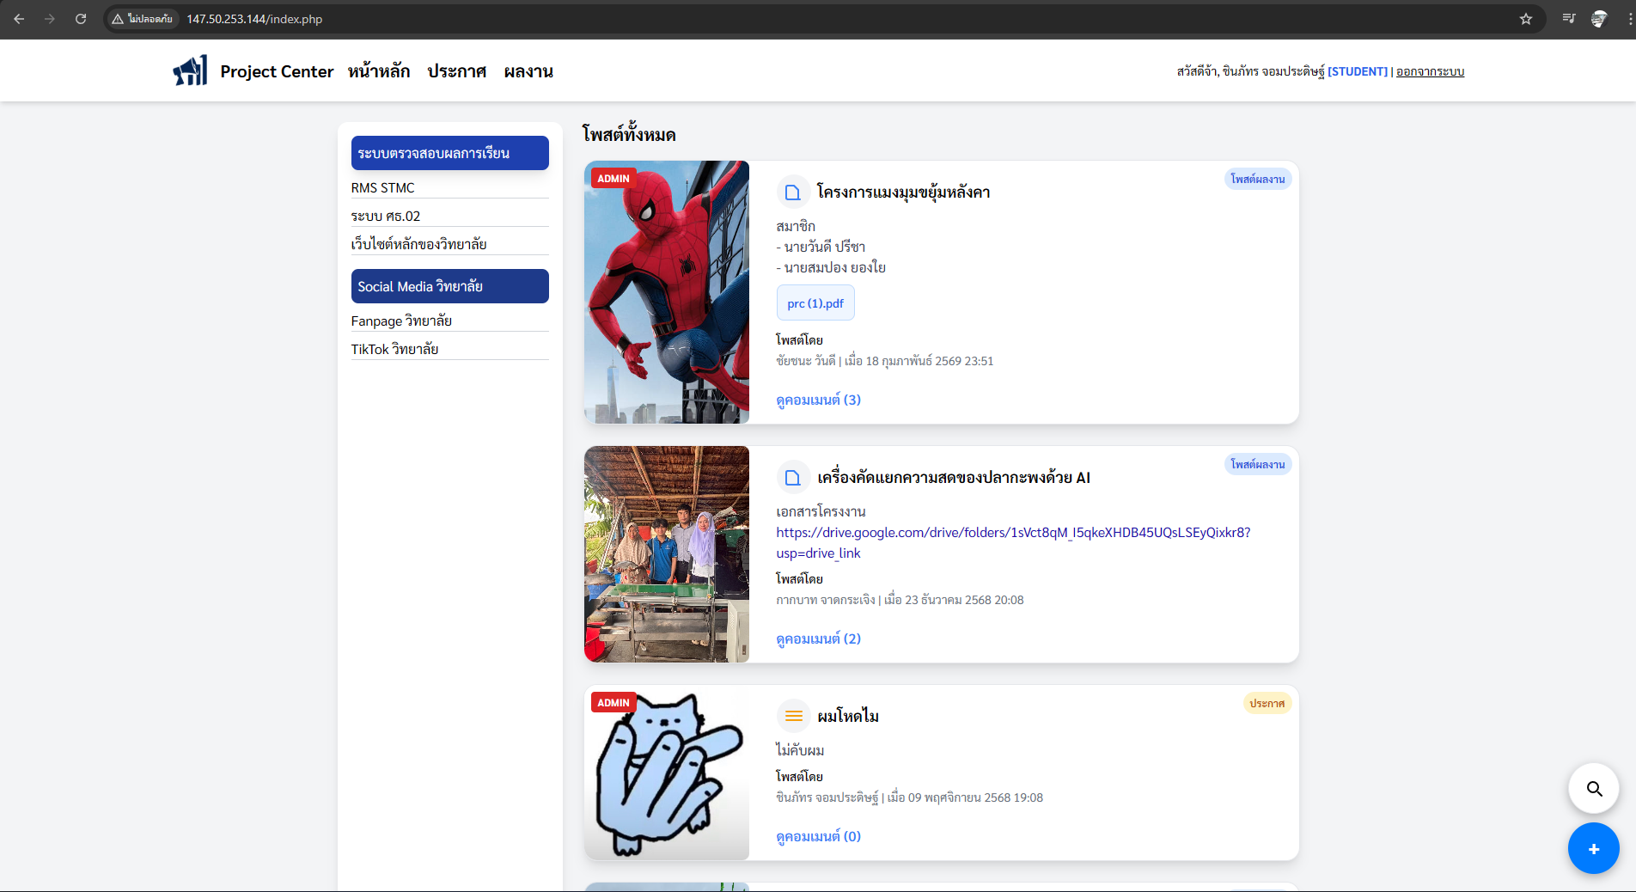Image resolution: width=1636 pixels, height=892 pixels.
Task: Open the Spider-Man post thumbnail image
Action: point(667,292)
